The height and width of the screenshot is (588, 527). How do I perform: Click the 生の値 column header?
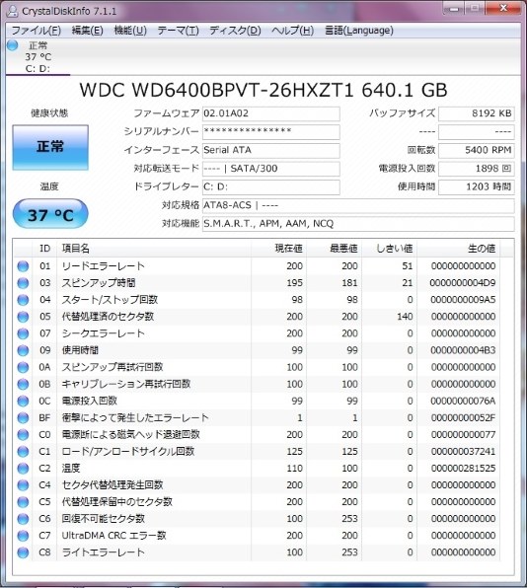tap(458, 249)
